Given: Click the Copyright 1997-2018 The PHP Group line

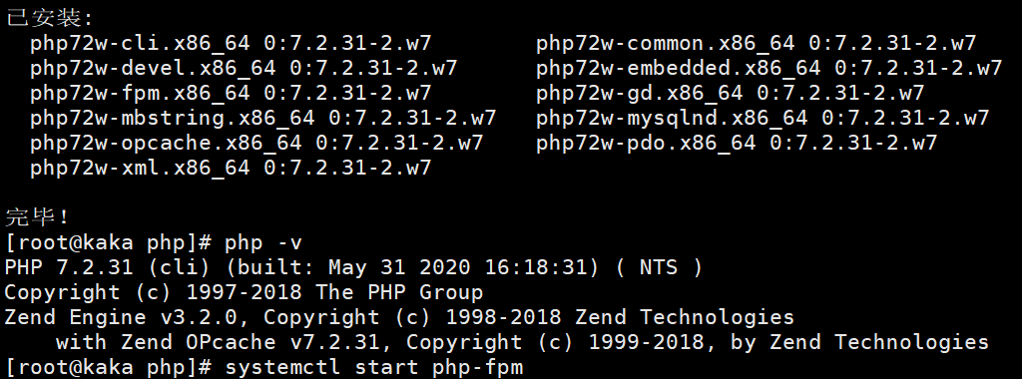Looking at the screenshot, I should pyautogui.click(x=244, y=292).
